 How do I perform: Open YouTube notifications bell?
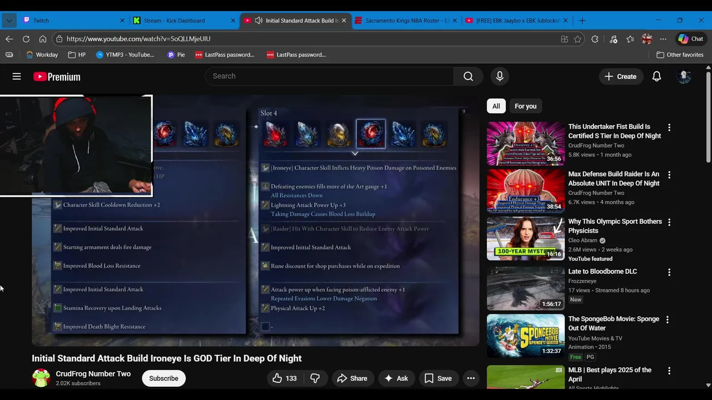click(x=656, y=77)
